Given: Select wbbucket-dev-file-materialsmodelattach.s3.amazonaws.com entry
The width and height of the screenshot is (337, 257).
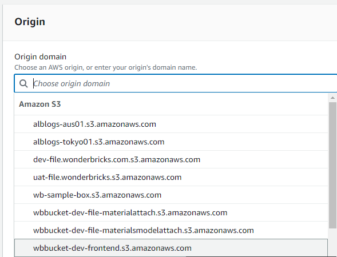Looking at the screenshot, I should [171, 230].
